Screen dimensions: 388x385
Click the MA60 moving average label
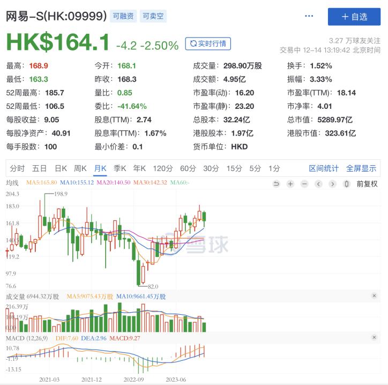[x=180, y=182]
